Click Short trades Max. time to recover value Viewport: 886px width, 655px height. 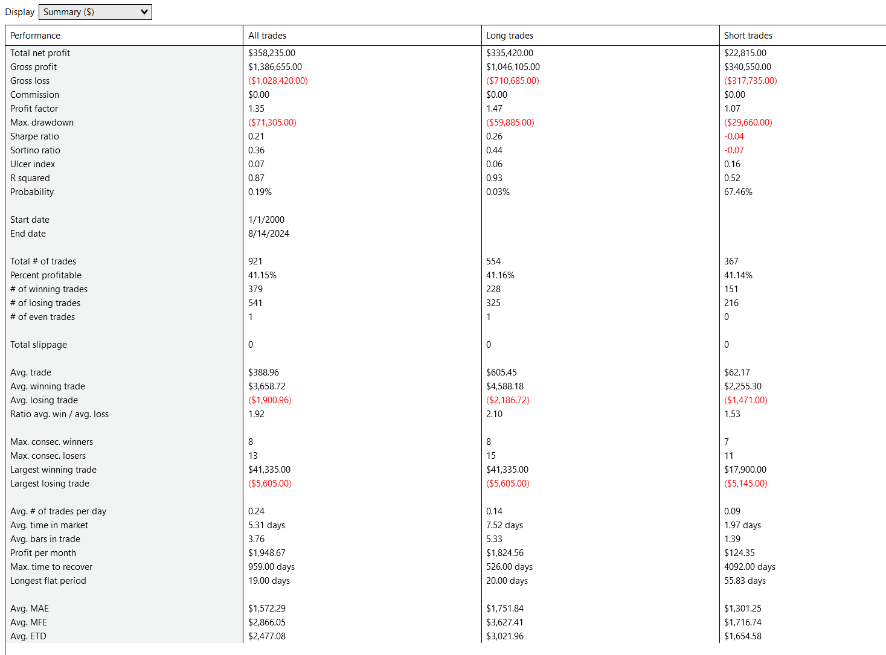click(749, 567)
